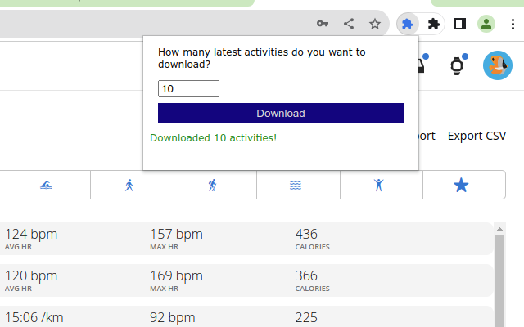This screenshot has height=327, width=524.
Task: Open the Chrome extensions puzzle menu
Action: point(433,24)
